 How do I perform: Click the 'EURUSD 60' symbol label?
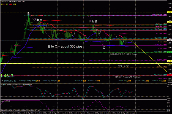pos(10,81)
